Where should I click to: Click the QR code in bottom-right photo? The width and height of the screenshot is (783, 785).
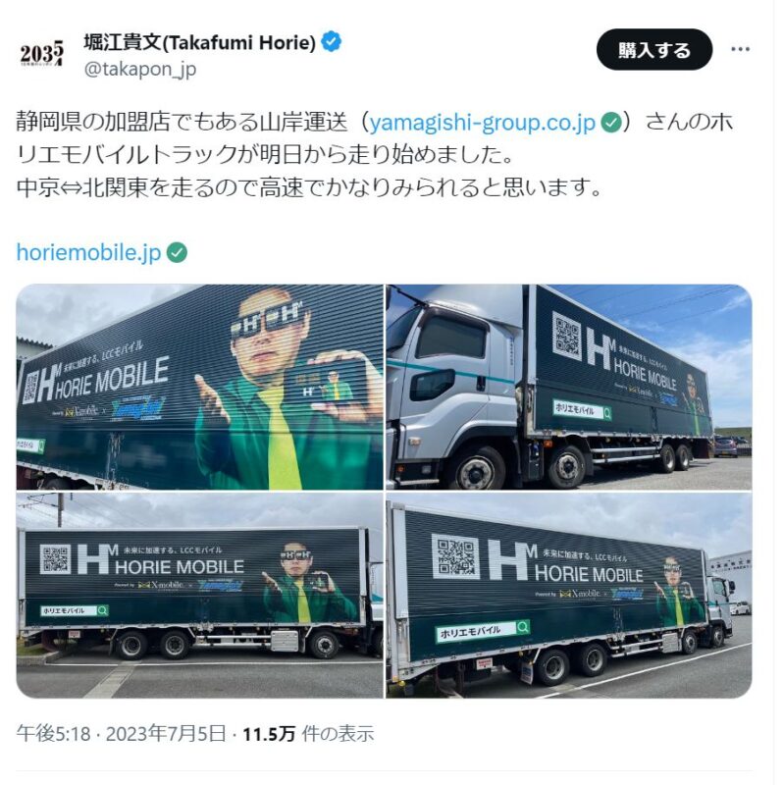click(455, 556)
